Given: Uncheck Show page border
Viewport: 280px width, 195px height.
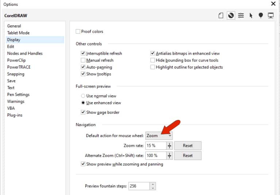Looking at the screenshot, I should point(83,112).
